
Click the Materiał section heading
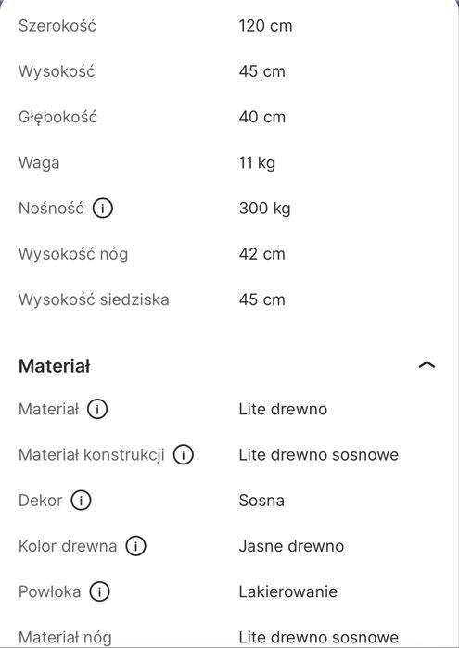54,366
